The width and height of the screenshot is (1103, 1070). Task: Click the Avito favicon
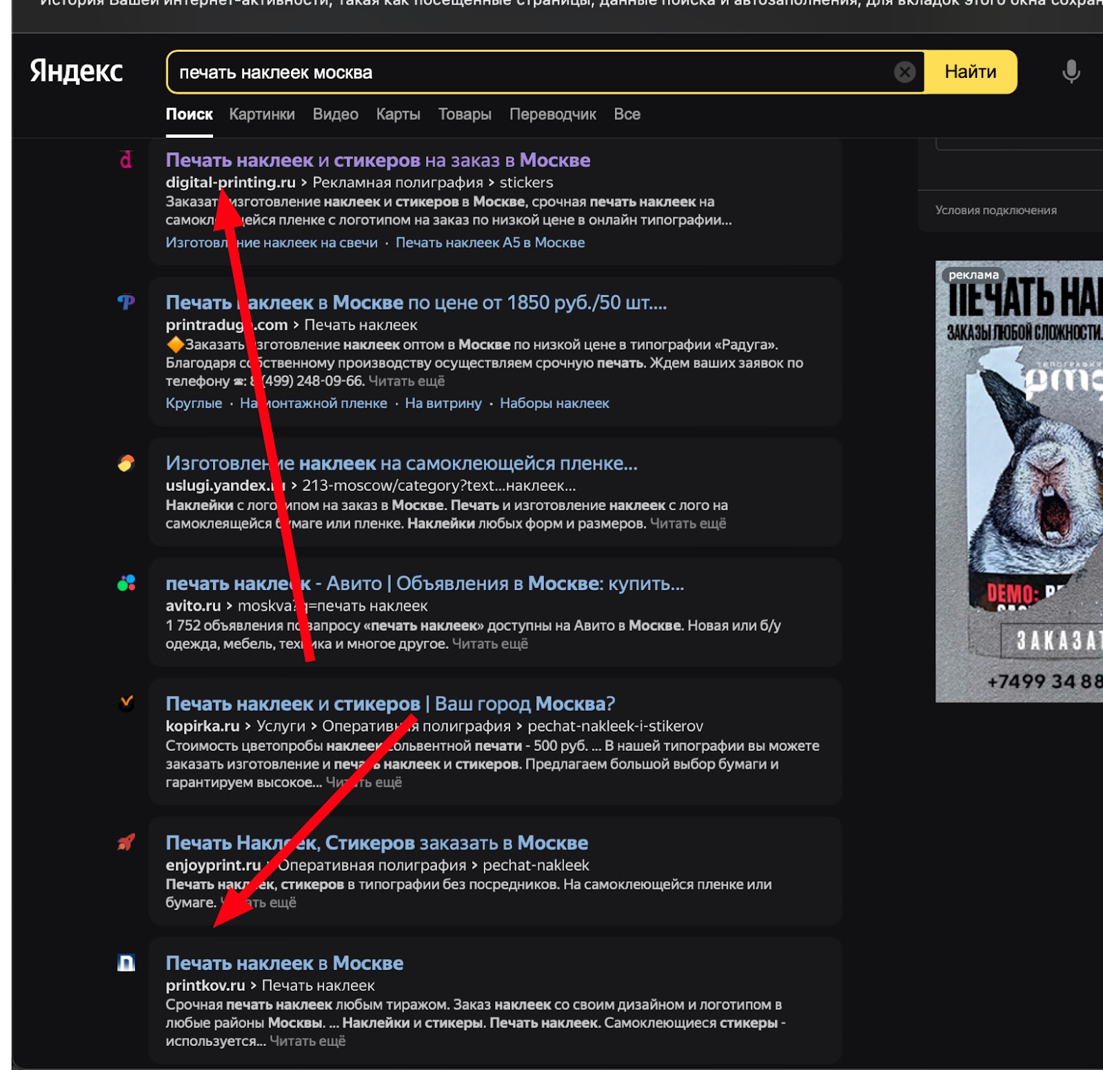[126, 583]
